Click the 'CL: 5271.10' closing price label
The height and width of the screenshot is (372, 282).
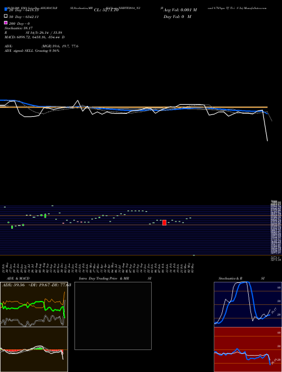pos(106,10)
